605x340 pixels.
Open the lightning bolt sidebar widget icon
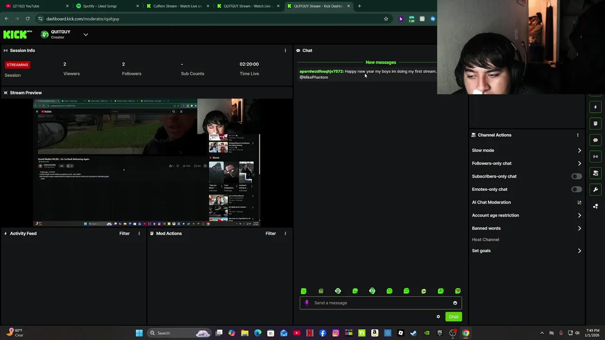pos(596,107)
